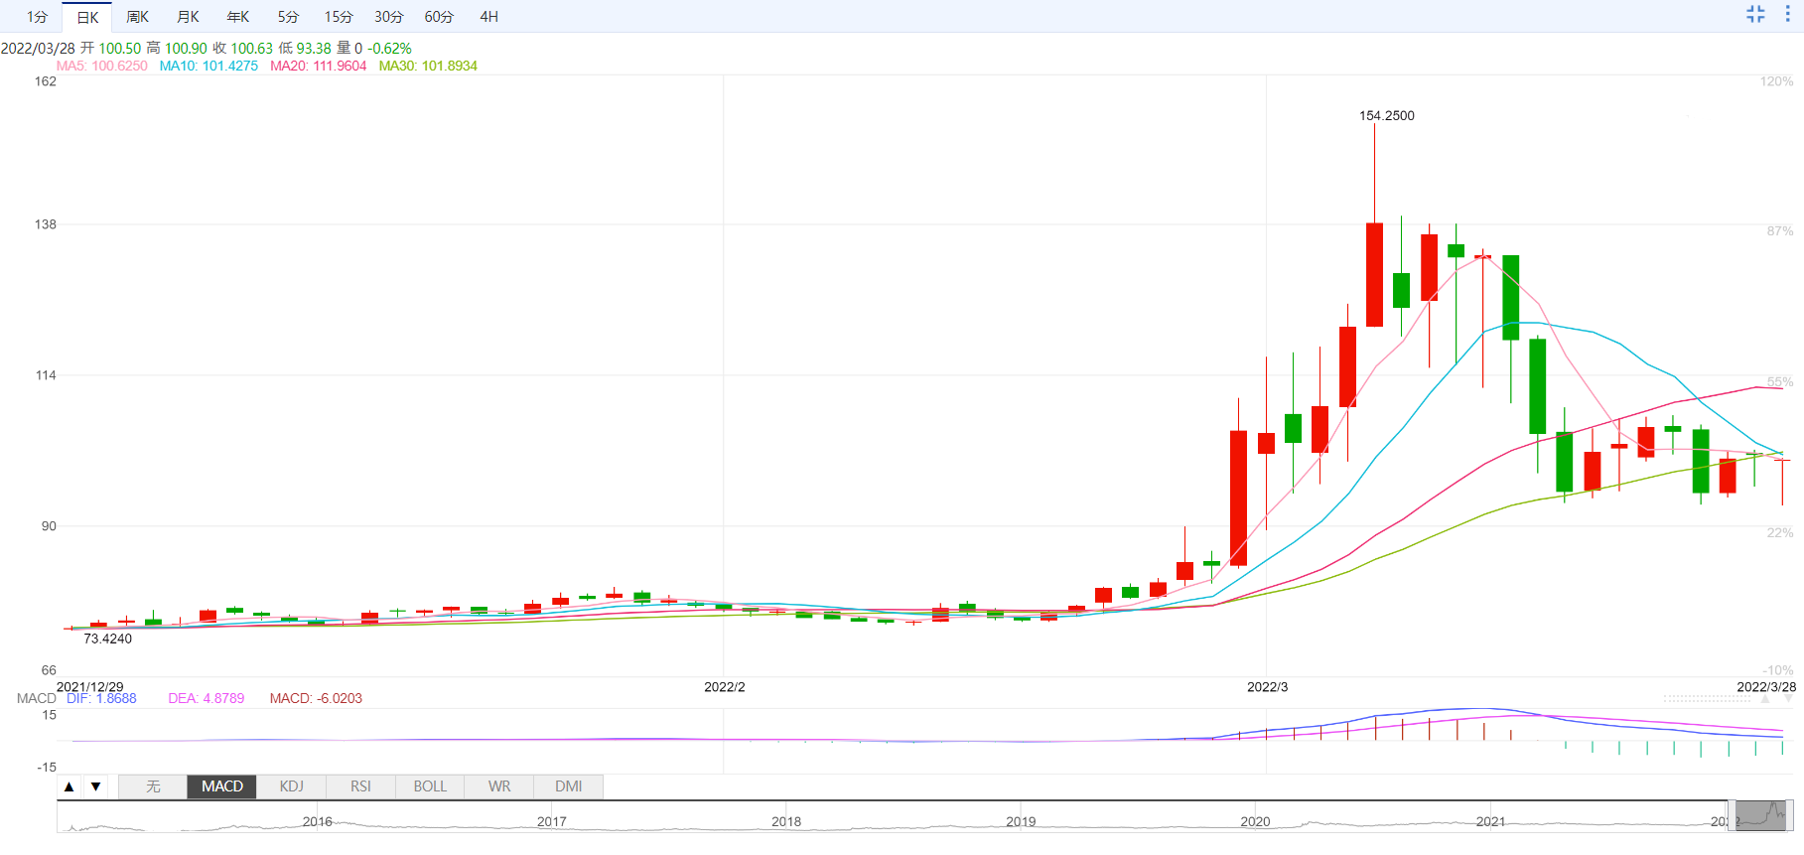Click the 2022/3 date axis label
The width and height of the screenshot is (1804, 855).
tap(1268, 686)
